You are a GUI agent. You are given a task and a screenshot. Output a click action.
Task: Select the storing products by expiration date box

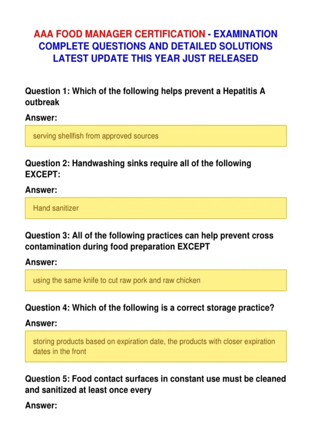click(x=156, y=346)
